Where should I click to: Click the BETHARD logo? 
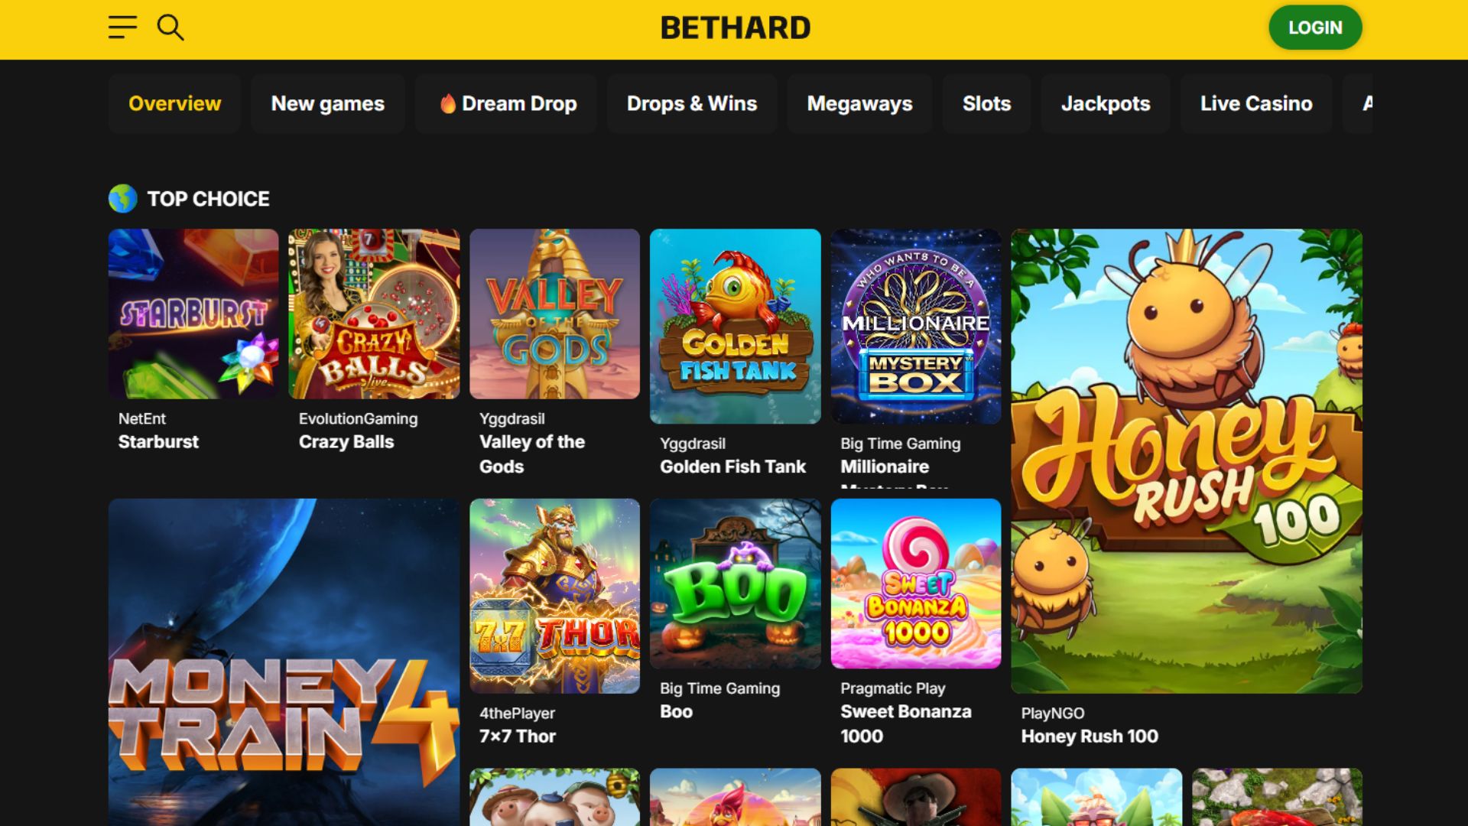735,28
